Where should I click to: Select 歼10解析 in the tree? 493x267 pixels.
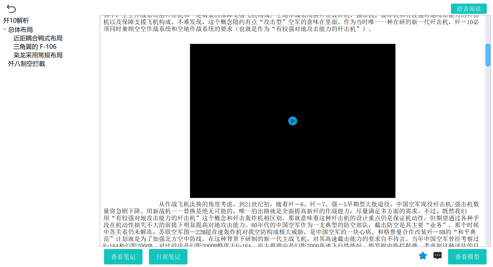[x=16, y=21]
